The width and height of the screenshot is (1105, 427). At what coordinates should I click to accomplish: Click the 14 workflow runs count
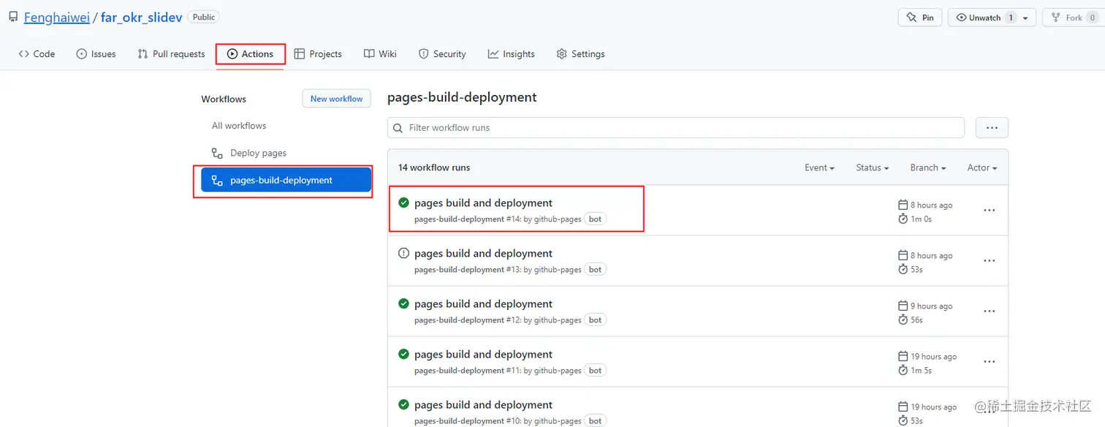(x=434, y=167)
